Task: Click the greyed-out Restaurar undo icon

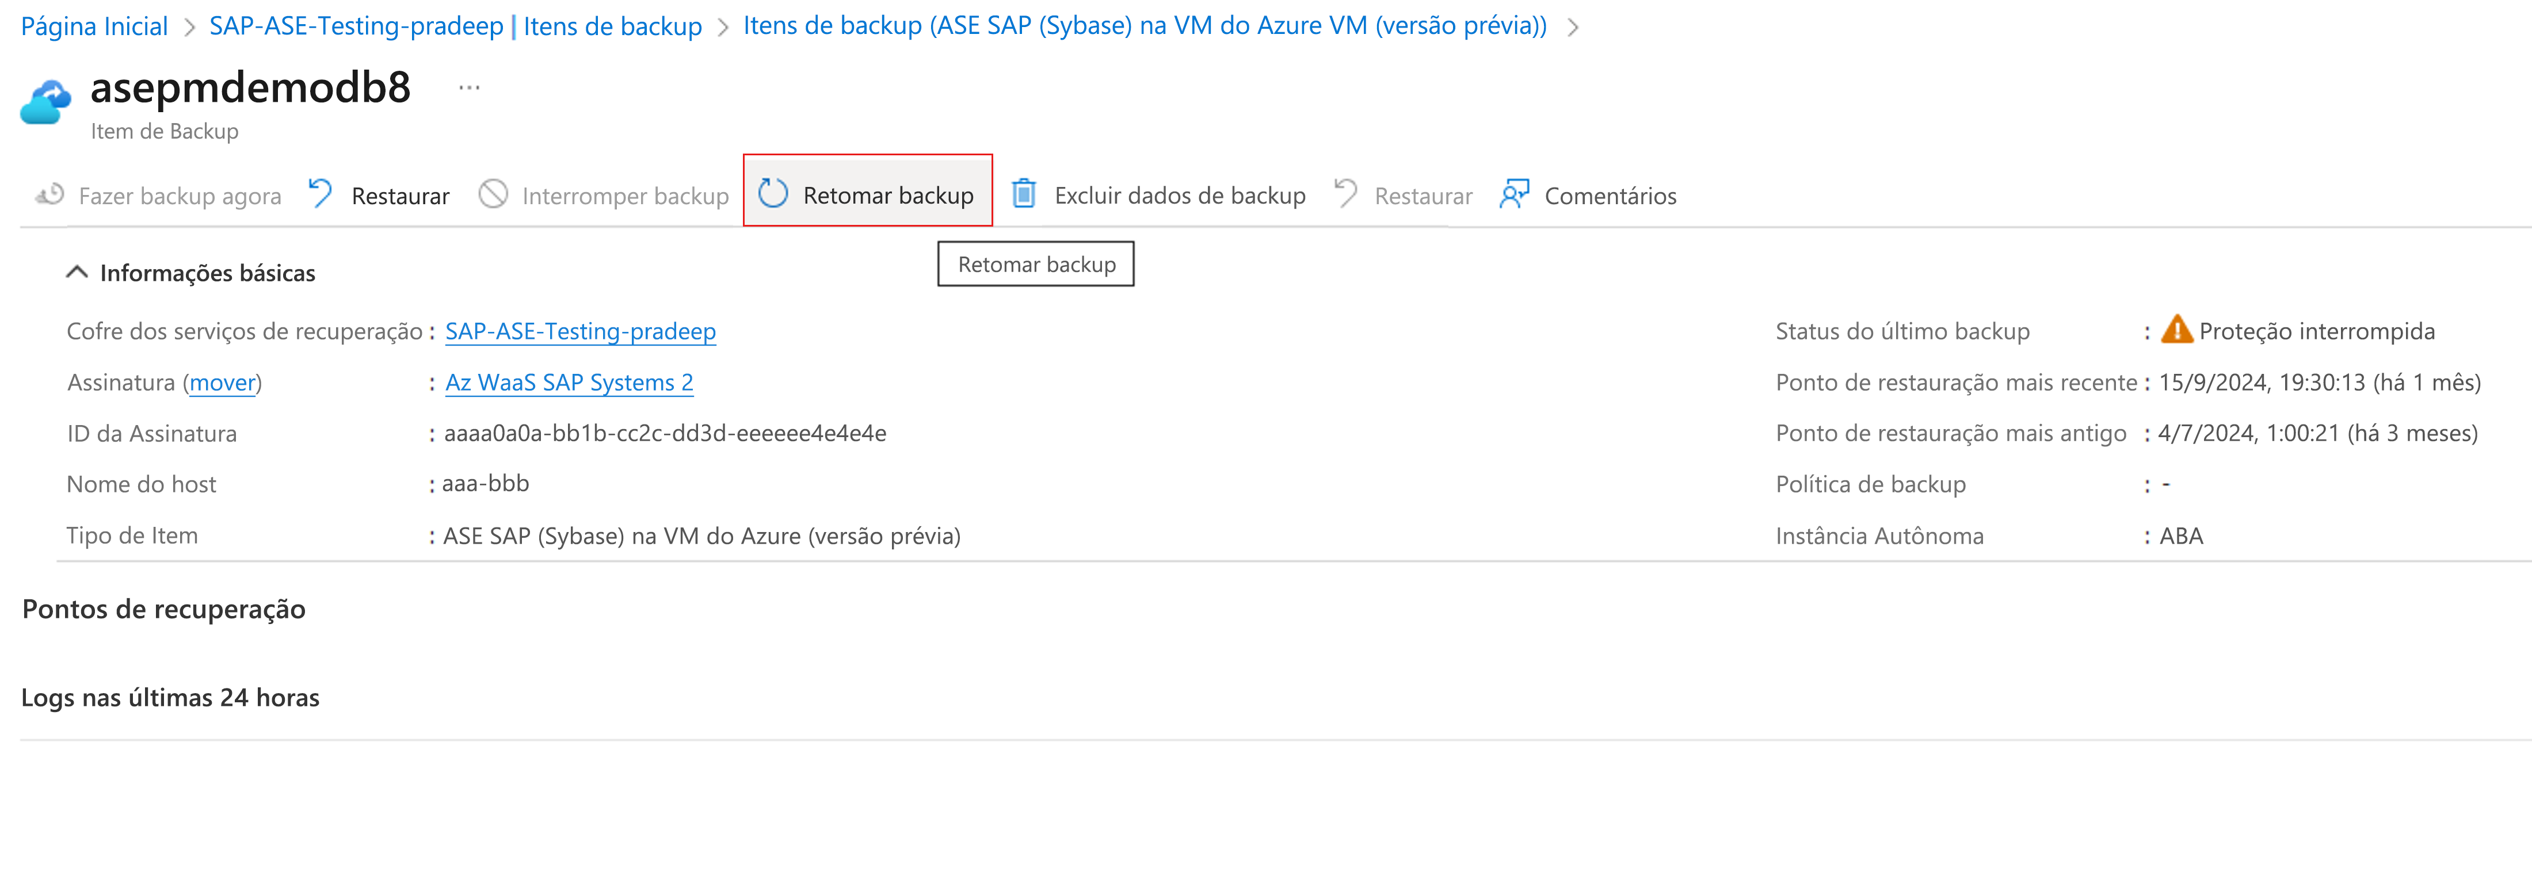Action: (x=1345, y=193)
